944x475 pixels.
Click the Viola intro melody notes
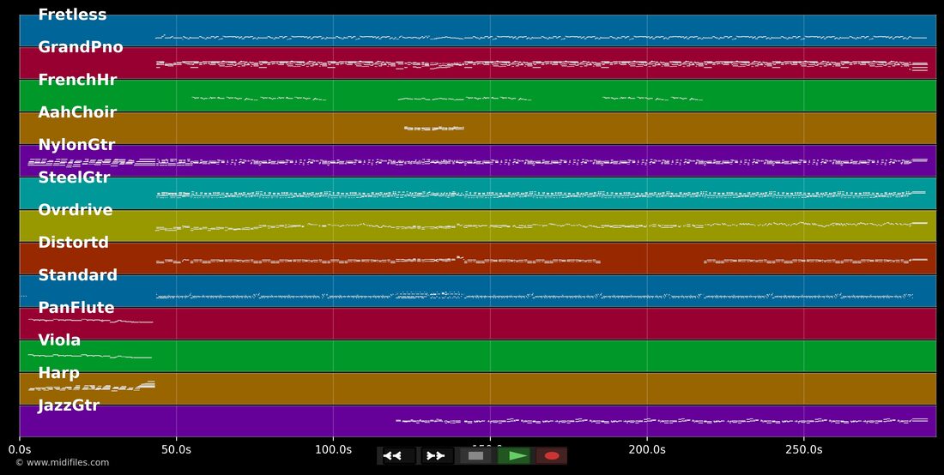[x=90, y=356]
